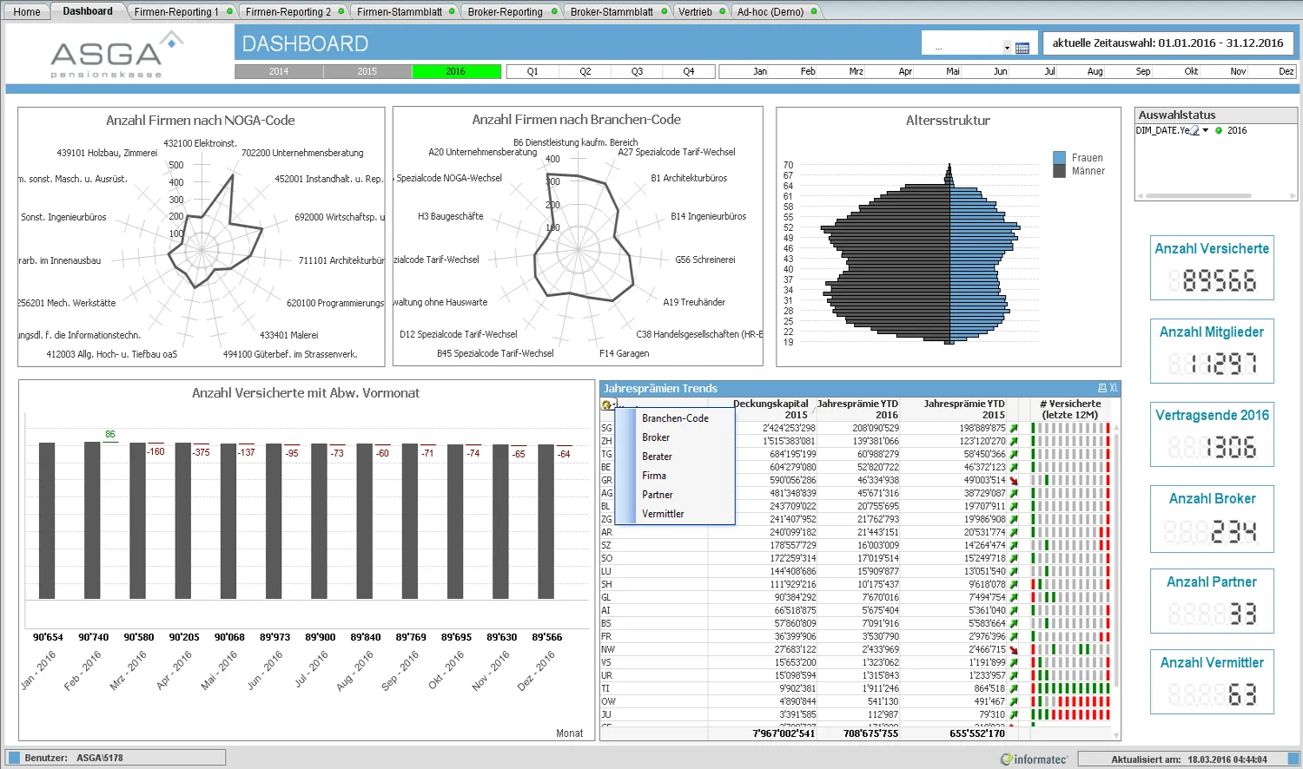Click green trend arrow in ZH row
This screenshot has width=1303, height=769.
coord(1014,441)
